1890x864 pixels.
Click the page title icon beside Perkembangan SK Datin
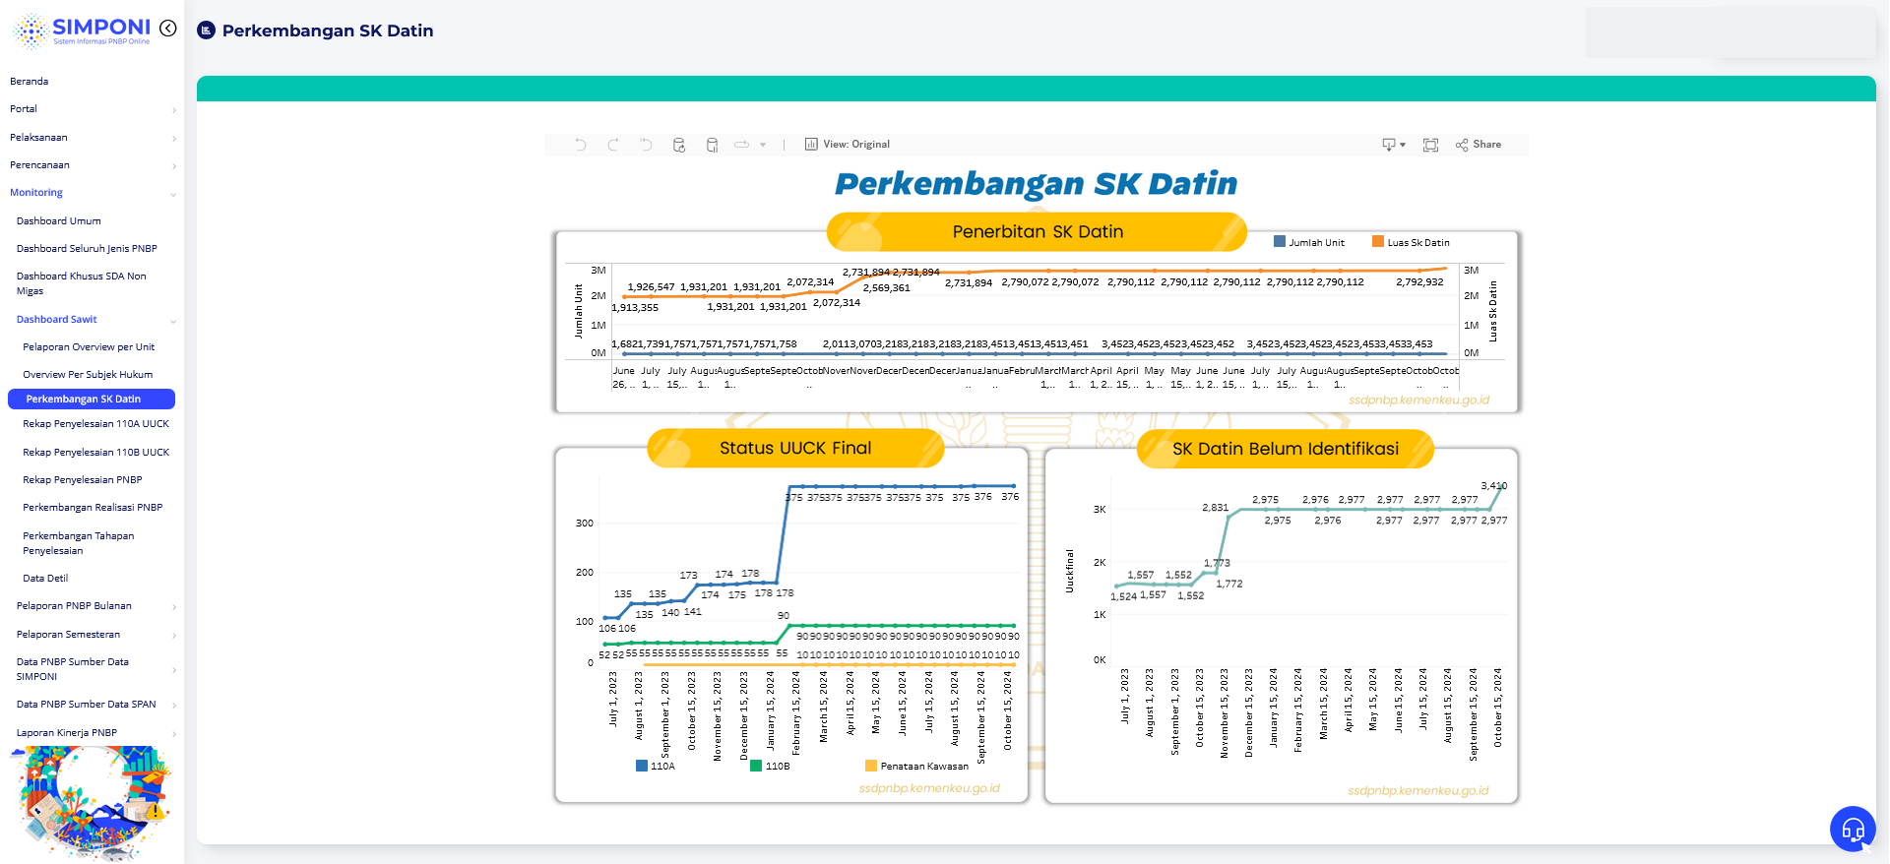tap(206, 31)
